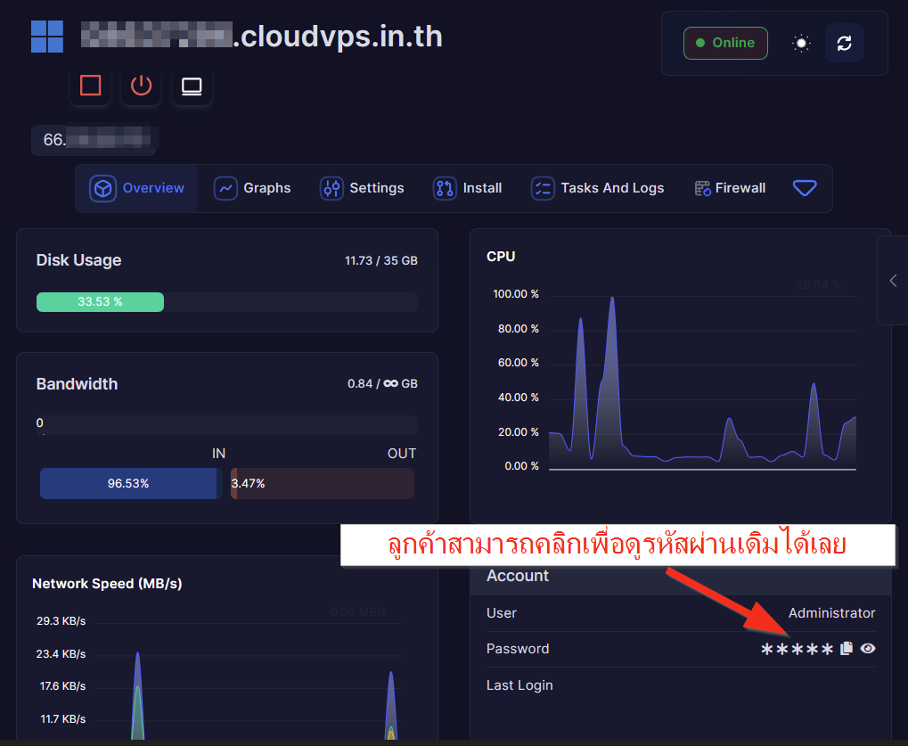Show password with the eye icon
Screen dimensions: 908x746
point(868,649)
